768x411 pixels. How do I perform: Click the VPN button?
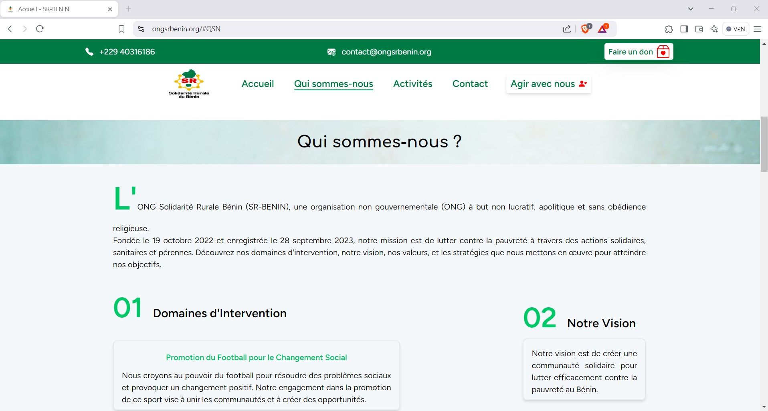coord(736,29)
